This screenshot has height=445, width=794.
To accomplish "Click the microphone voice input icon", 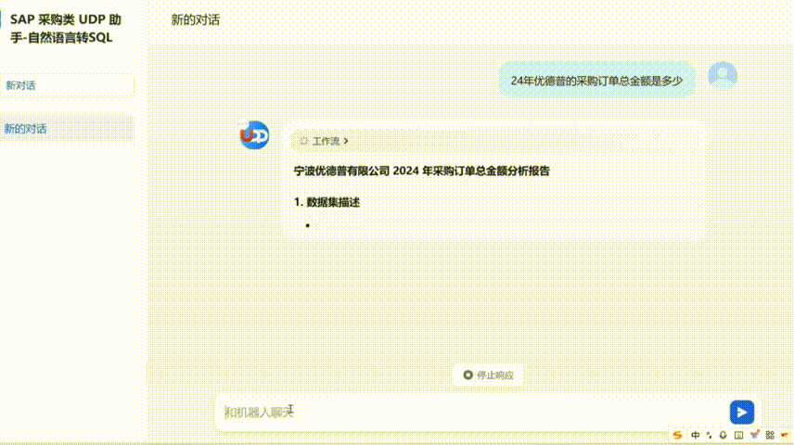I will coord(723,435).
